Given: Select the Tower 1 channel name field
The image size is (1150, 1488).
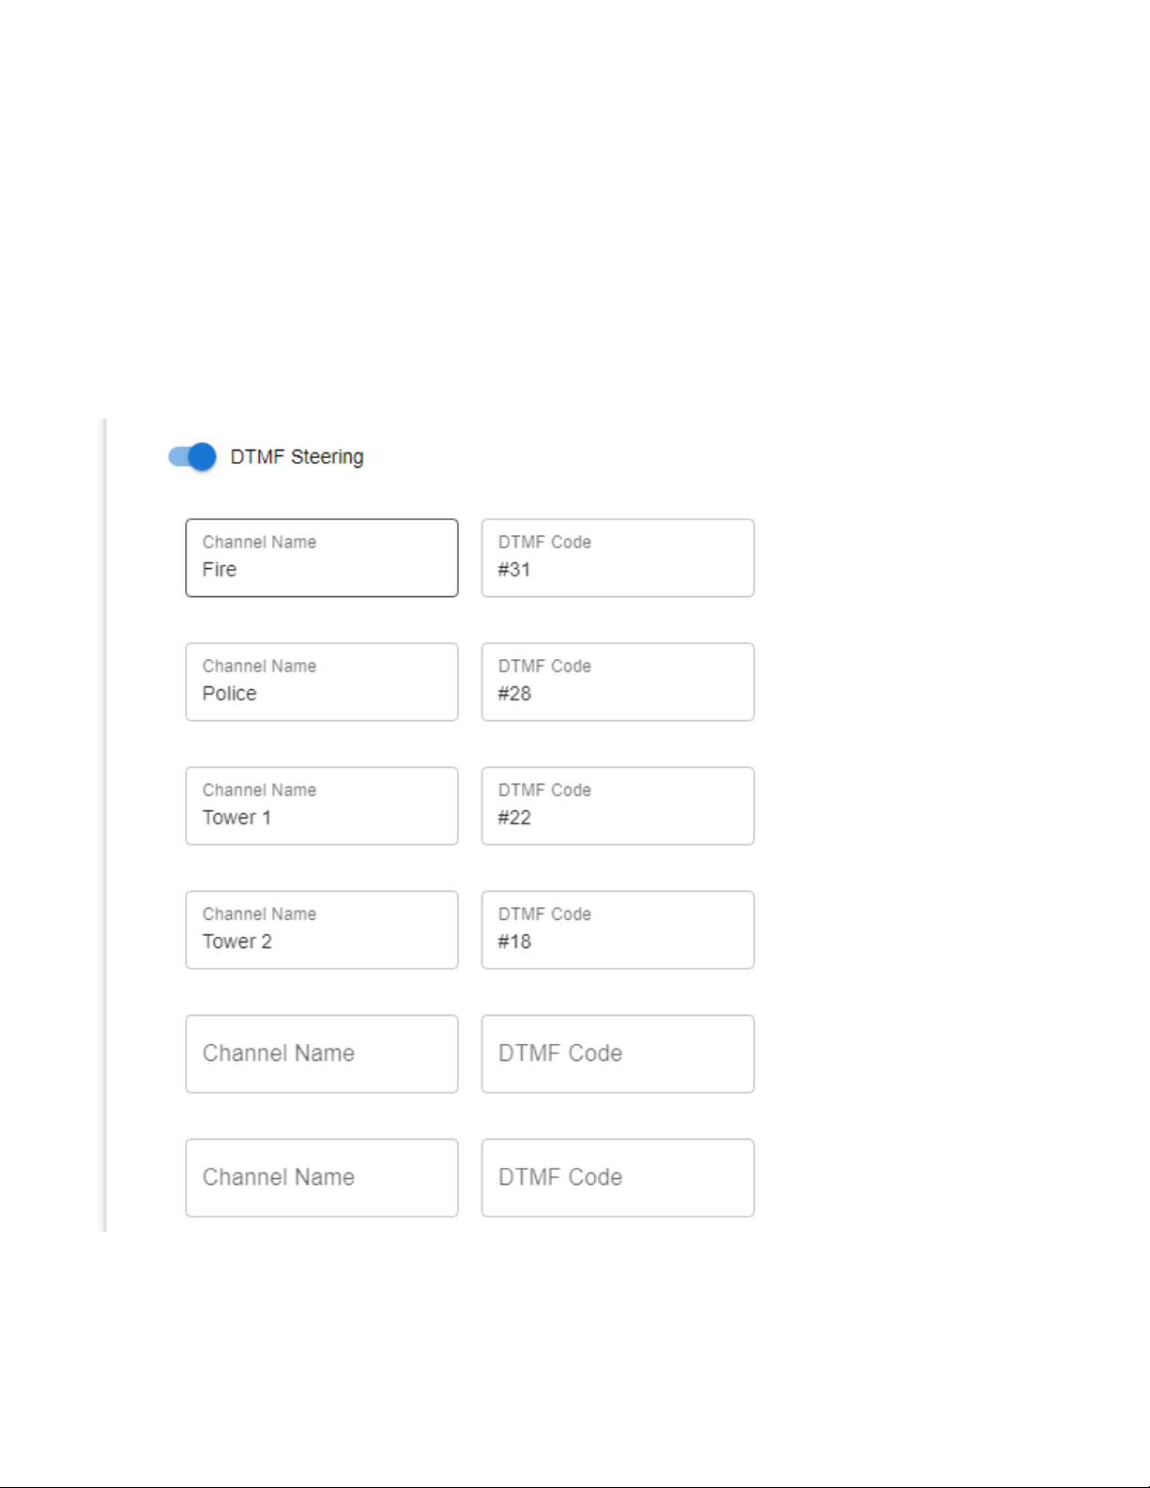Looking at the screenshot, I should pos(322,805).
